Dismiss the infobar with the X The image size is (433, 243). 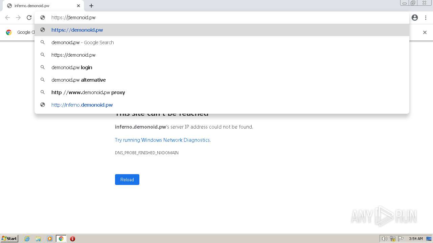point(425,32)
